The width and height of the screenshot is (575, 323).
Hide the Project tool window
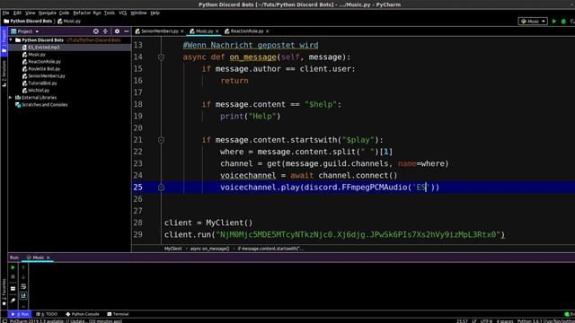click(126, 31)
